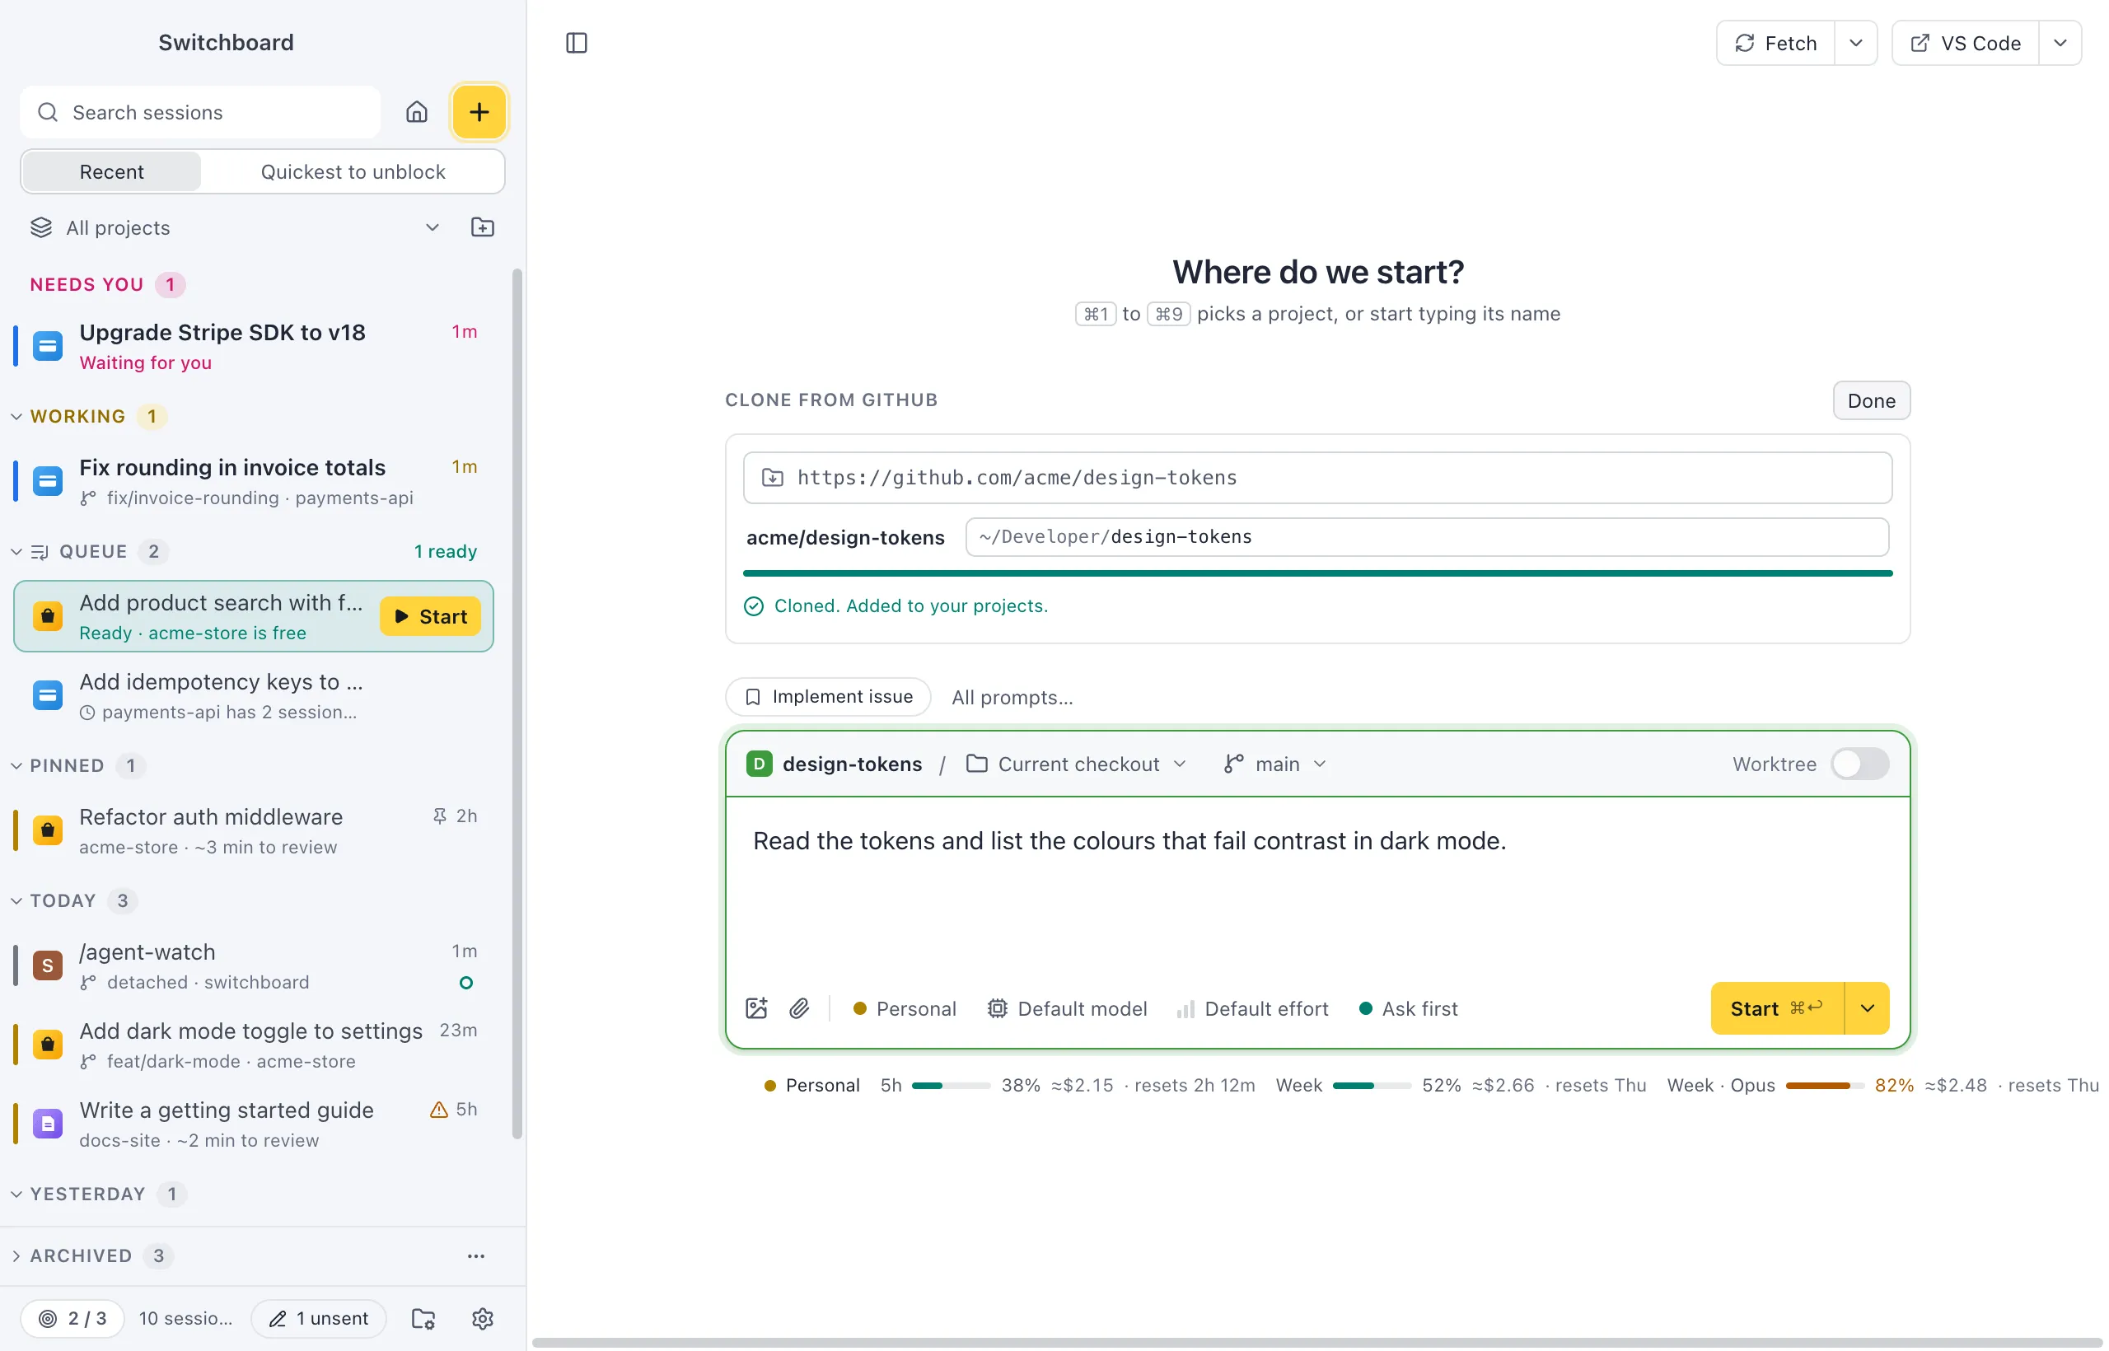Click the warning icon on getting started guide

click(x=438, y=1109)
